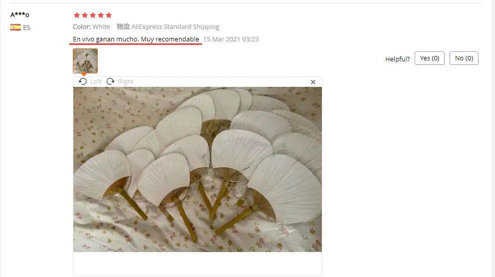495x277 pixels.
Task: Click the rotate Left arrow icon
Action: point(83,81)
